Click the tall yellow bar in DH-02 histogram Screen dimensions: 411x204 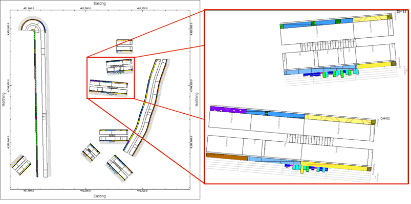302,169
